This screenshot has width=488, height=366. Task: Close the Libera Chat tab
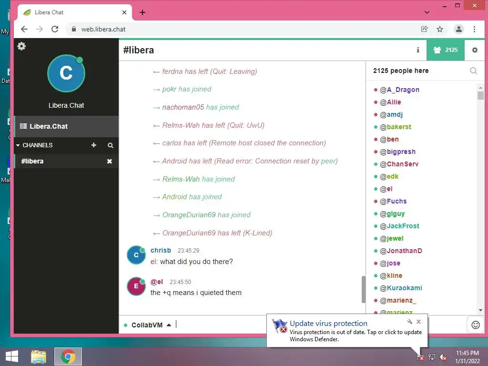point(124,12)
